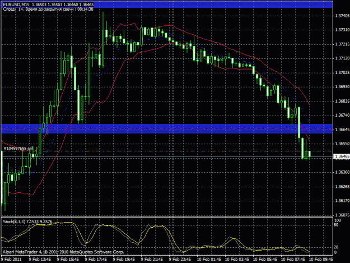Click price axis label 1.36550

342,144
